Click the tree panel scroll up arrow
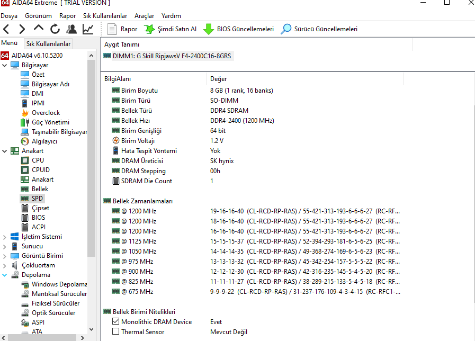Image resolution: width=475 pixels, height=341 pixels. pyautogui.click(x=91, y=56)
